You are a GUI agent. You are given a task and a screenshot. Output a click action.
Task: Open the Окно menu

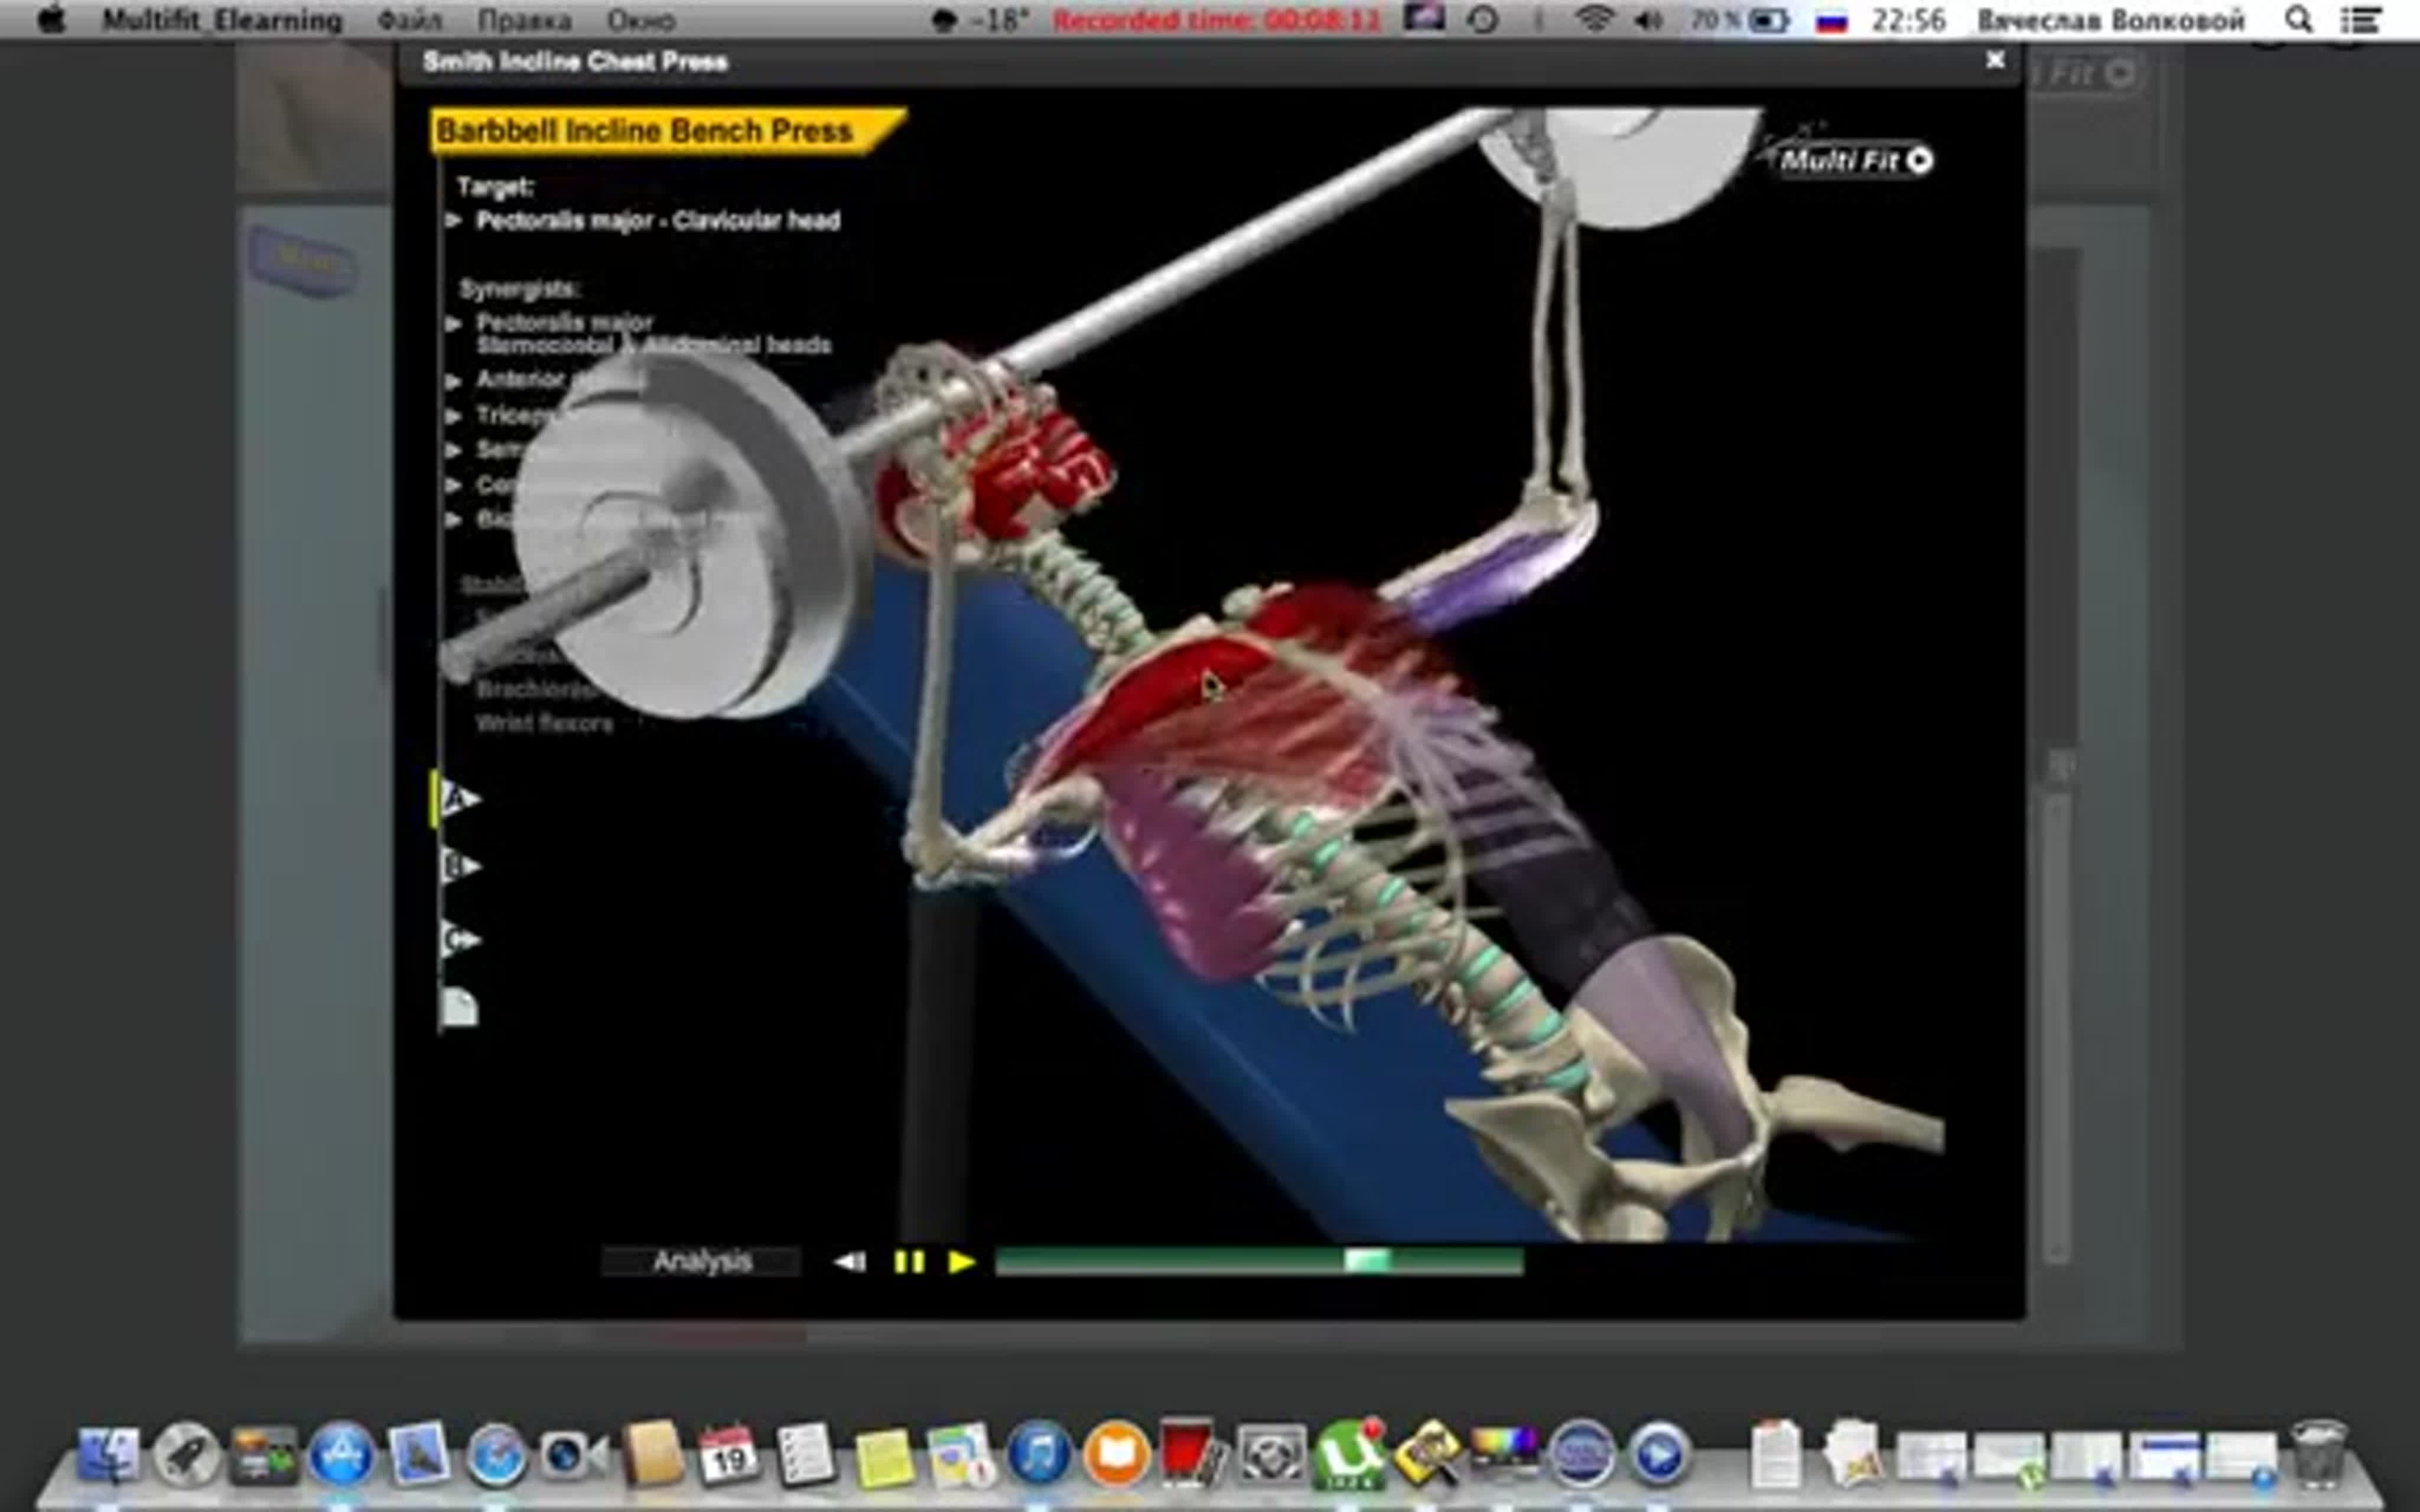pos(640,20)
